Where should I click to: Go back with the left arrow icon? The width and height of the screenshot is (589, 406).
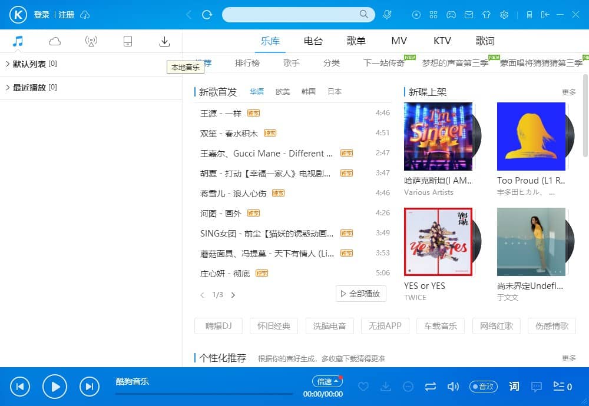pos(189,15)
